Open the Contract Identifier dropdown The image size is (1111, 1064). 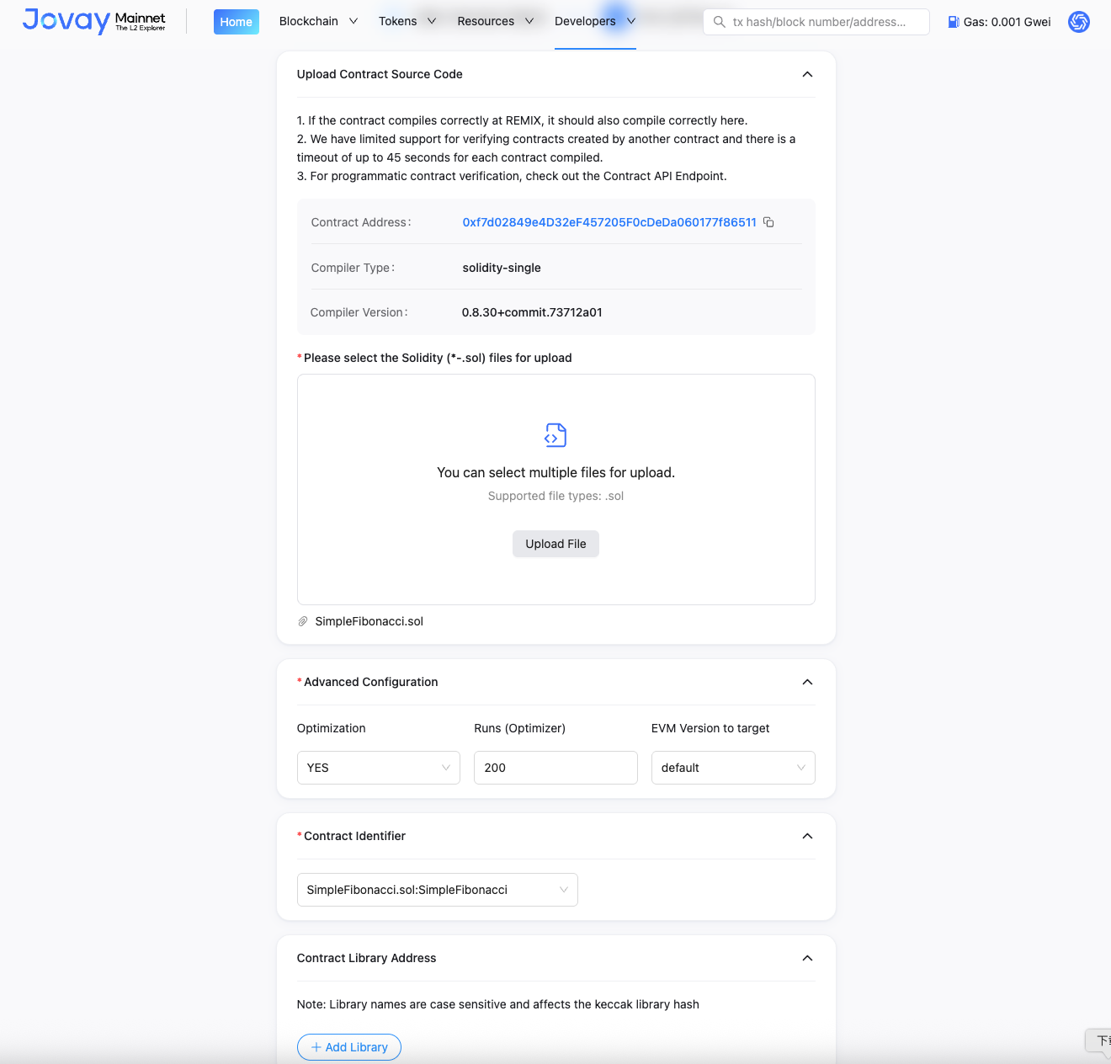click(x=437, y=890)
